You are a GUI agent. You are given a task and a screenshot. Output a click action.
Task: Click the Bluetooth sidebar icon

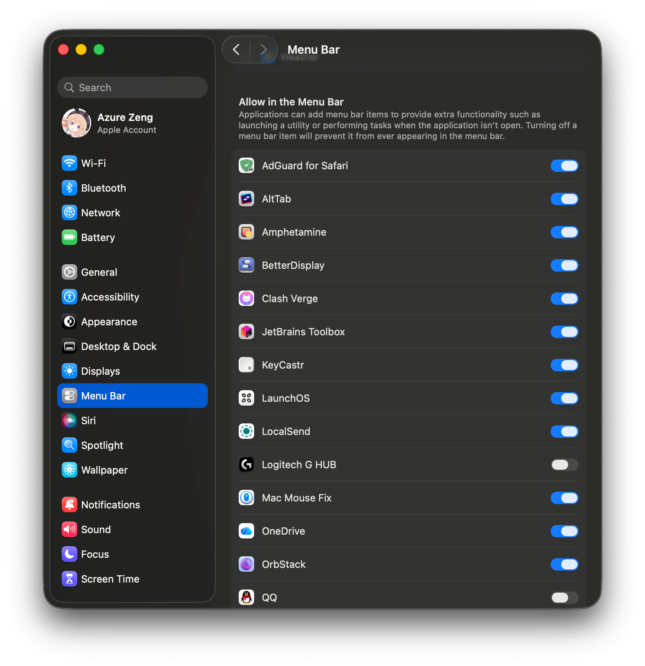point(70,188)
